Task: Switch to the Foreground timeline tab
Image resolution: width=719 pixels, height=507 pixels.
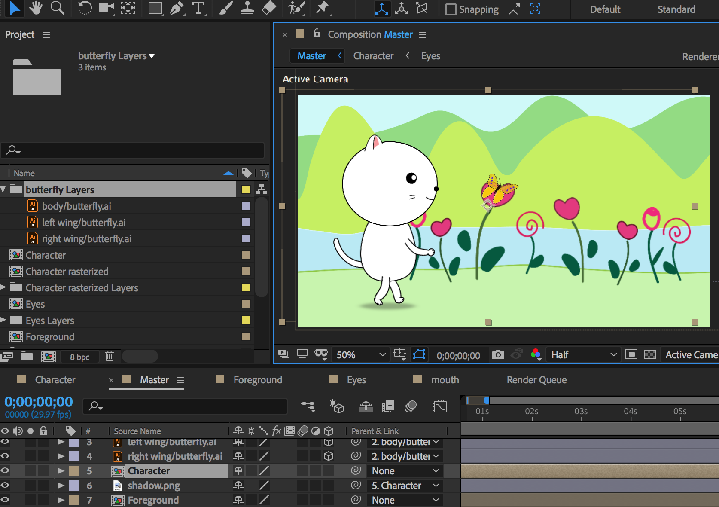Action: [258, 380]
